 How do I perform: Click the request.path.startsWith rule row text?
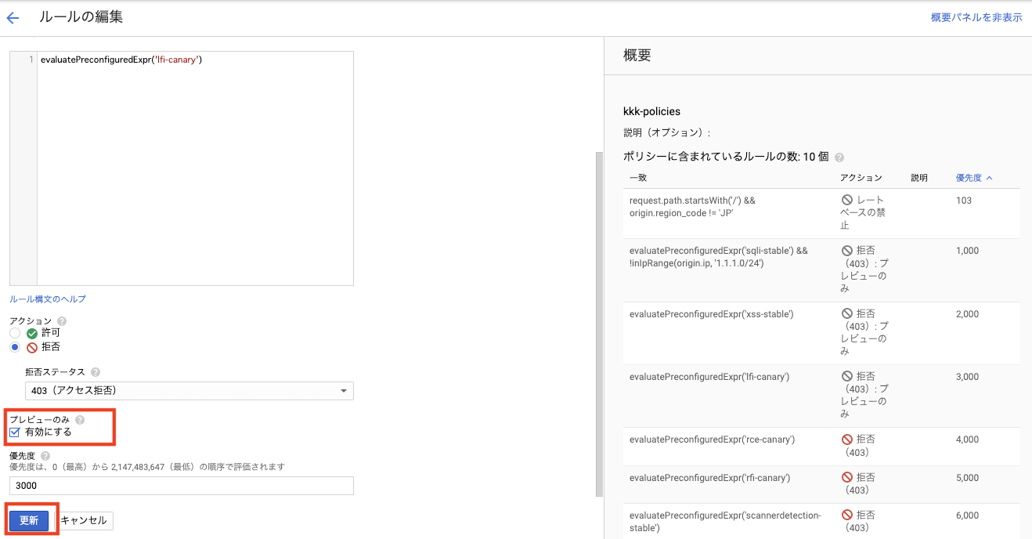[692, 207]
